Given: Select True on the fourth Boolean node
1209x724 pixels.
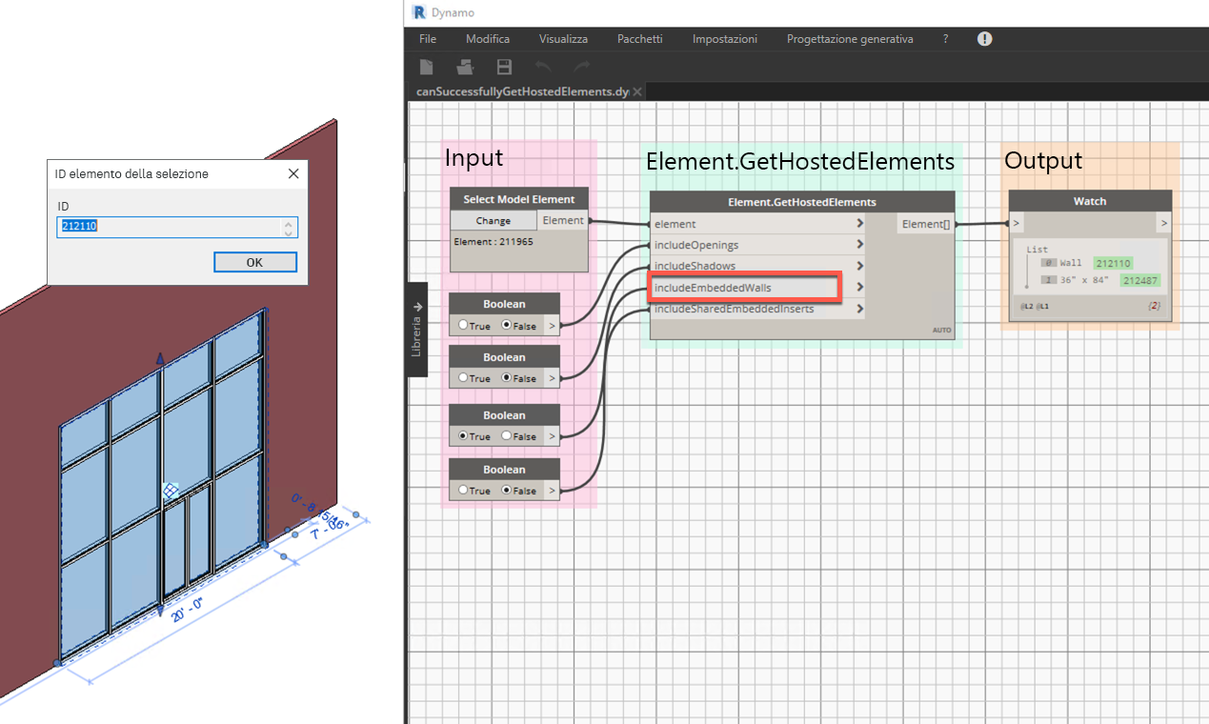Looking at the screenshot, I should tap(464, 491).
